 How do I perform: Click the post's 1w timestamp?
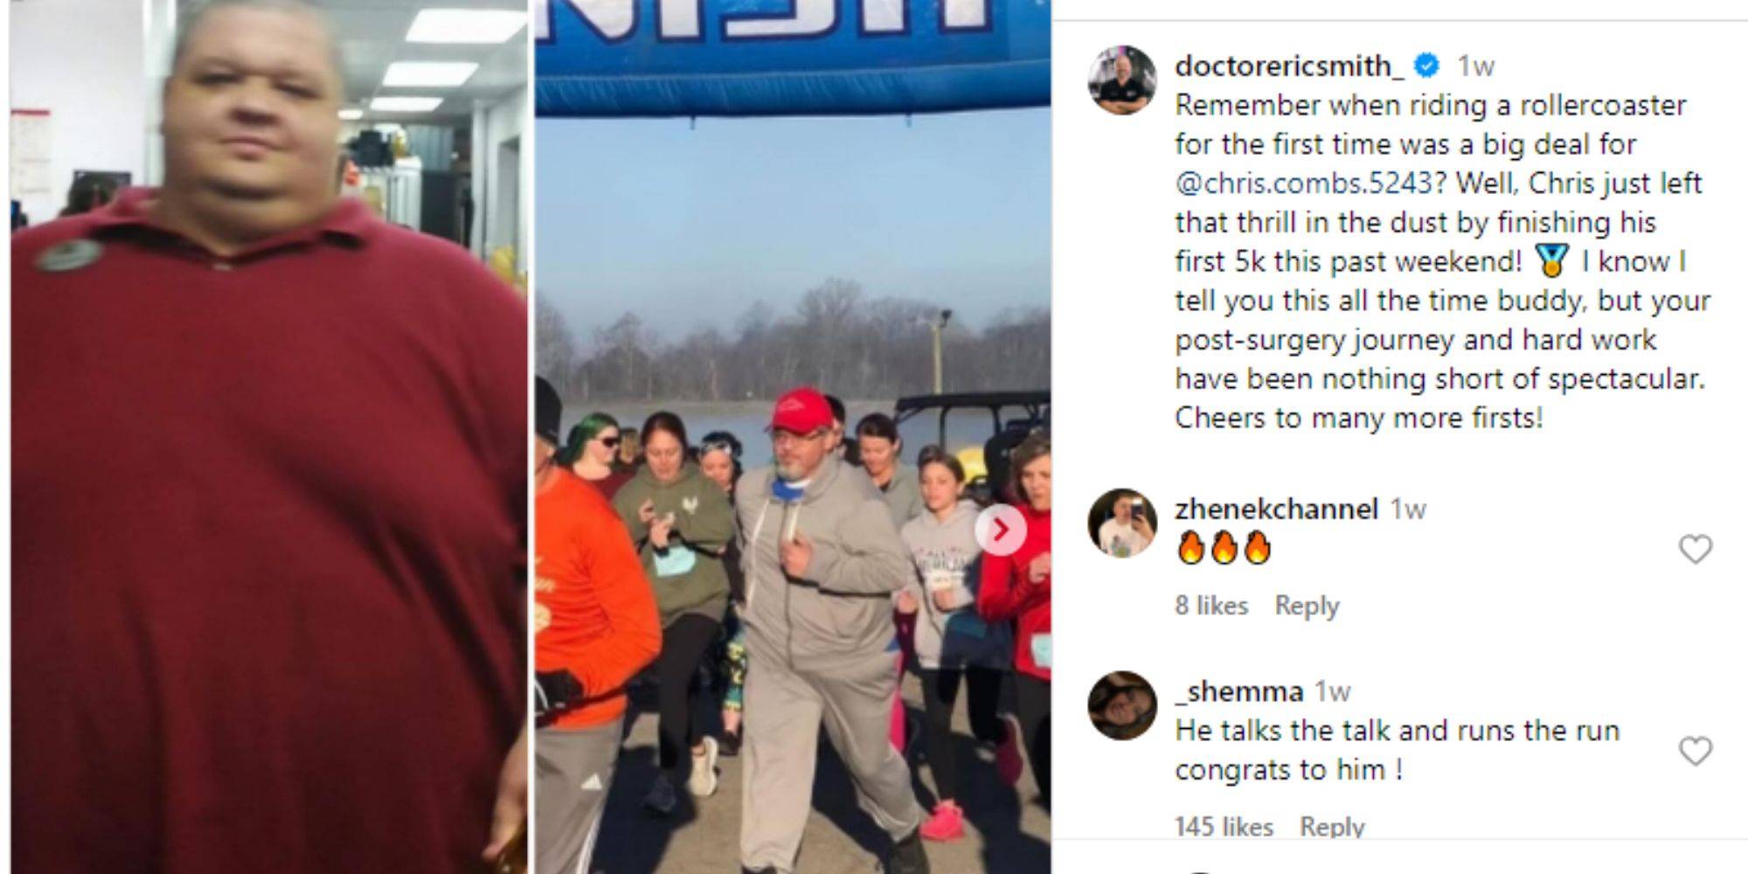(1475, 66)
